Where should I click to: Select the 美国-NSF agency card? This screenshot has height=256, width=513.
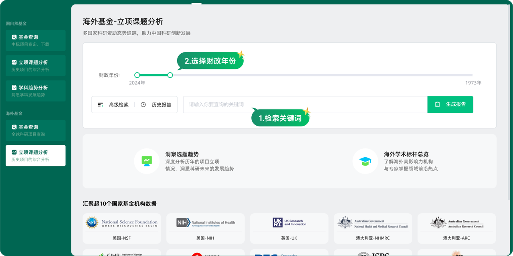point(122,228)
